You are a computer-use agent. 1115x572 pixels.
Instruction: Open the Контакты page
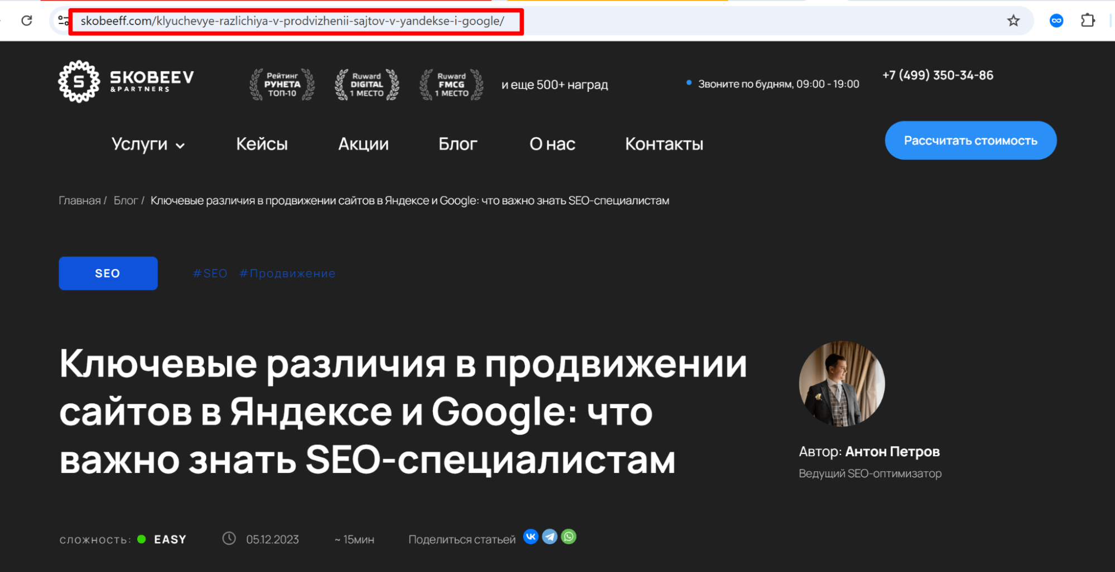click(x=664, y=144)
